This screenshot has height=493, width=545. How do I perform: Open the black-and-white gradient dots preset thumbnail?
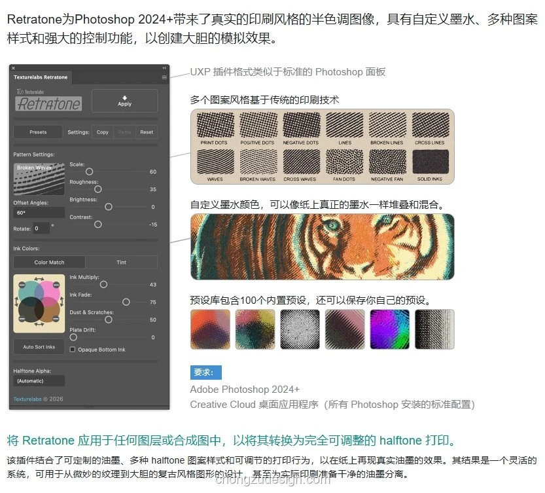(434, 329)
